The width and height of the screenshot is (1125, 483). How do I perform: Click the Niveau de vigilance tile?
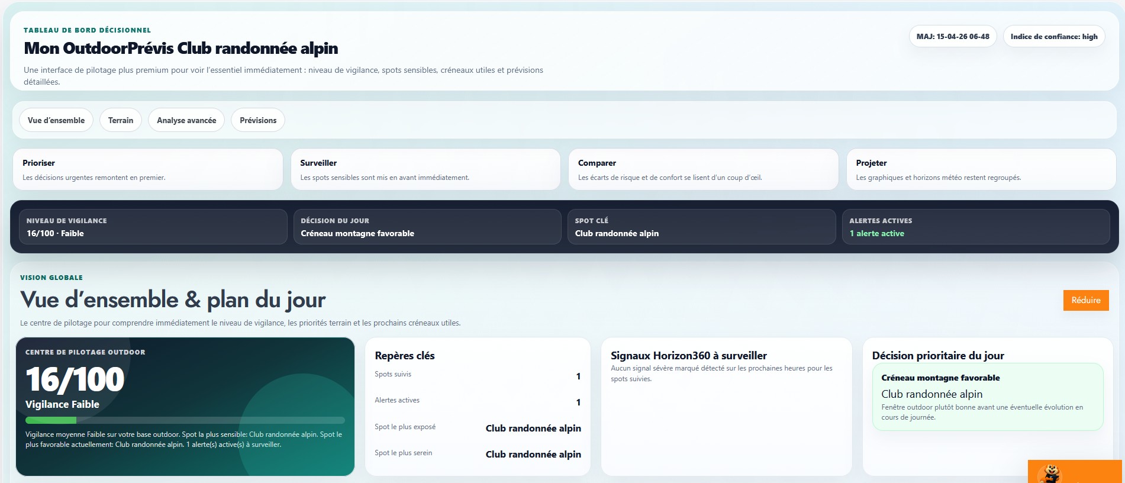tap(153, 227)
